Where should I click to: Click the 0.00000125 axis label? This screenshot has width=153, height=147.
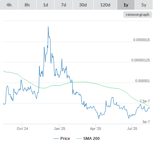140,60
